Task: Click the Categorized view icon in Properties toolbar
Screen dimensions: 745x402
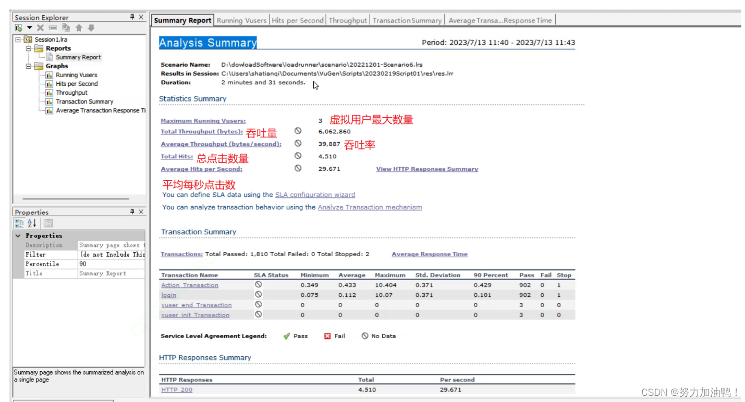Action: 19,223
